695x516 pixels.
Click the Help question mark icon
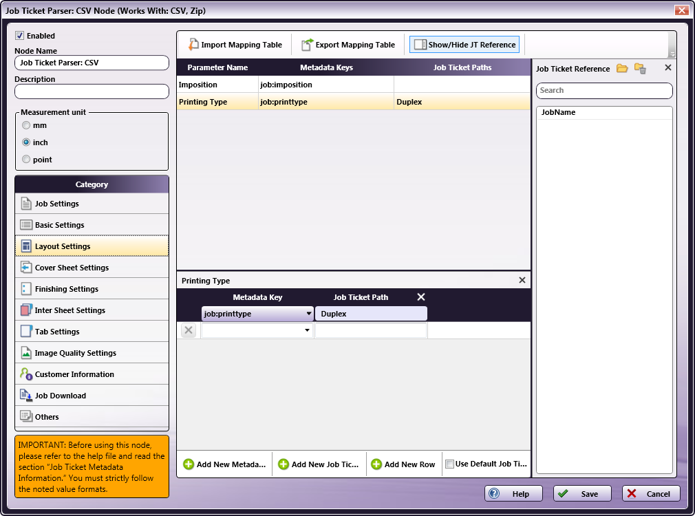tap(494, 493)
